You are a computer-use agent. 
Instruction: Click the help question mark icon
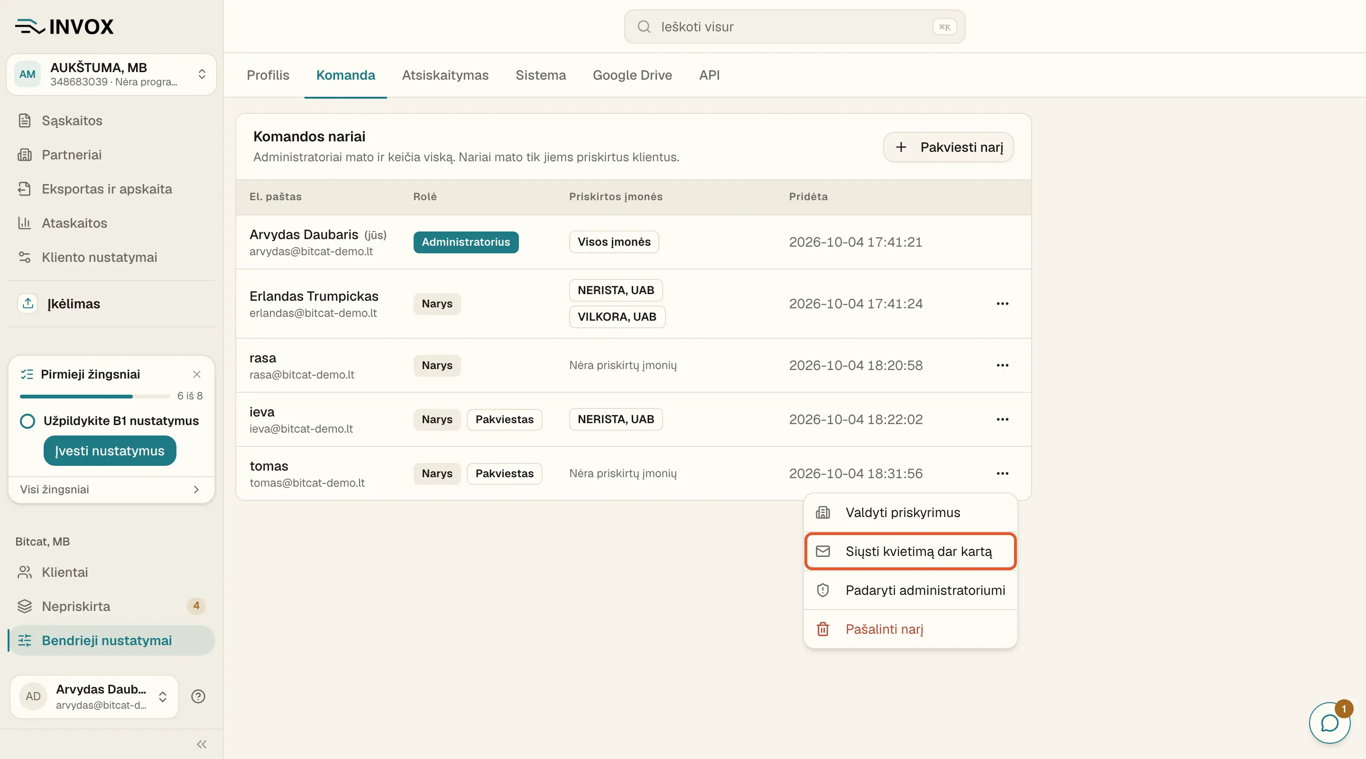[x=198, y=696]
